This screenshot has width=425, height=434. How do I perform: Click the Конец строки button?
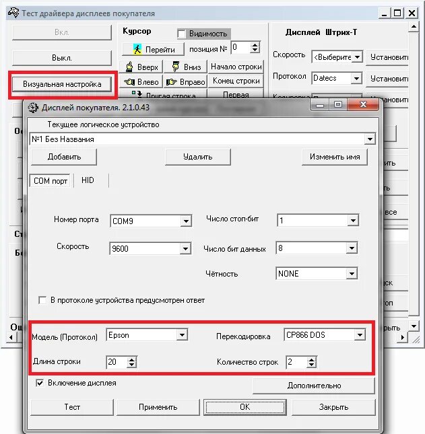[236, 81]
